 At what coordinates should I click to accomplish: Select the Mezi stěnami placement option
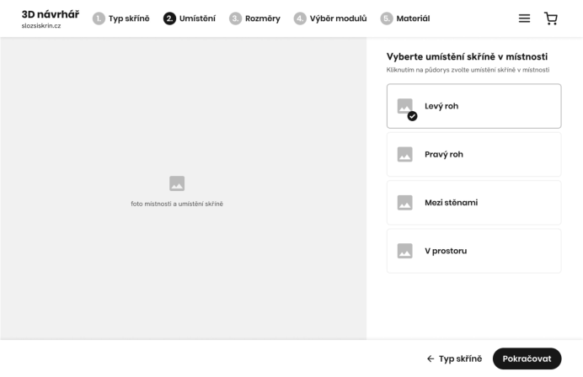tap(473, 203)
